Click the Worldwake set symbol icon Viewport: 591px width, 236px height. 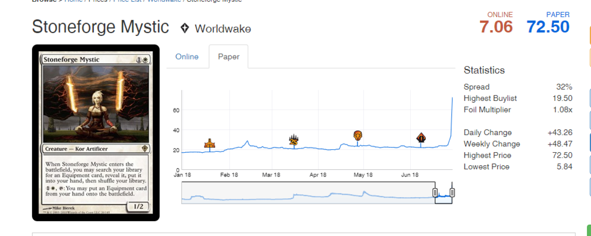click(185, 28)
